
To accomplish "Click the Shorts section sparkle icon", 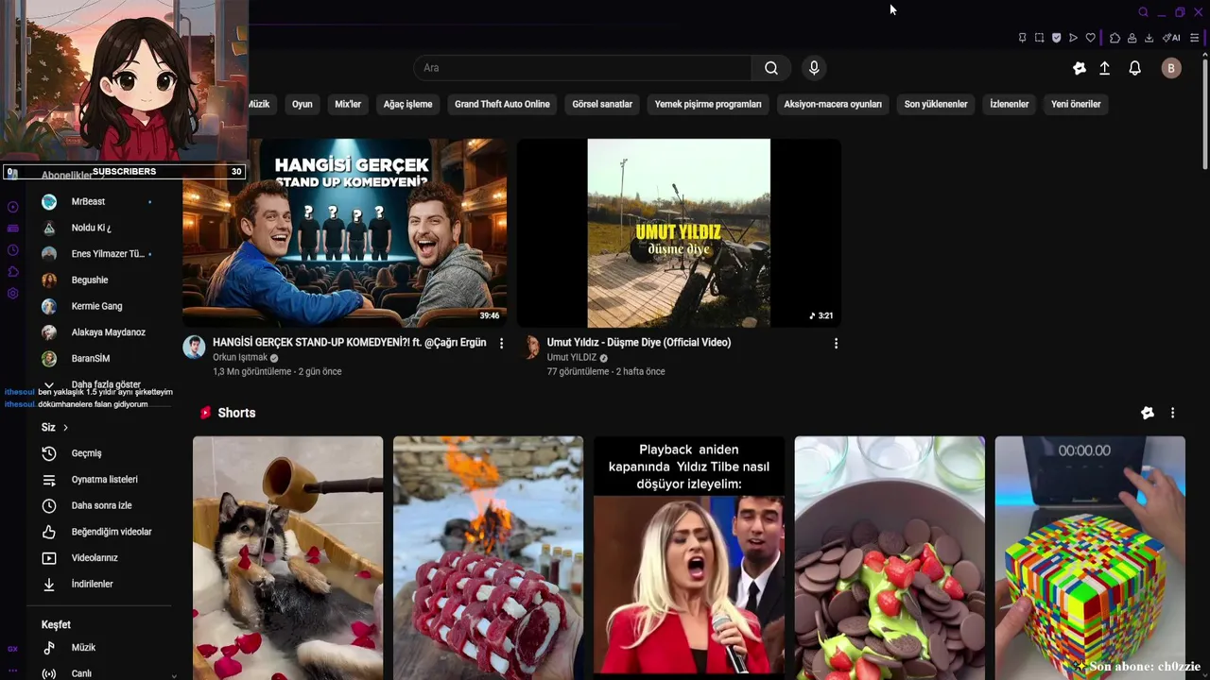I will coord(1148,413).
